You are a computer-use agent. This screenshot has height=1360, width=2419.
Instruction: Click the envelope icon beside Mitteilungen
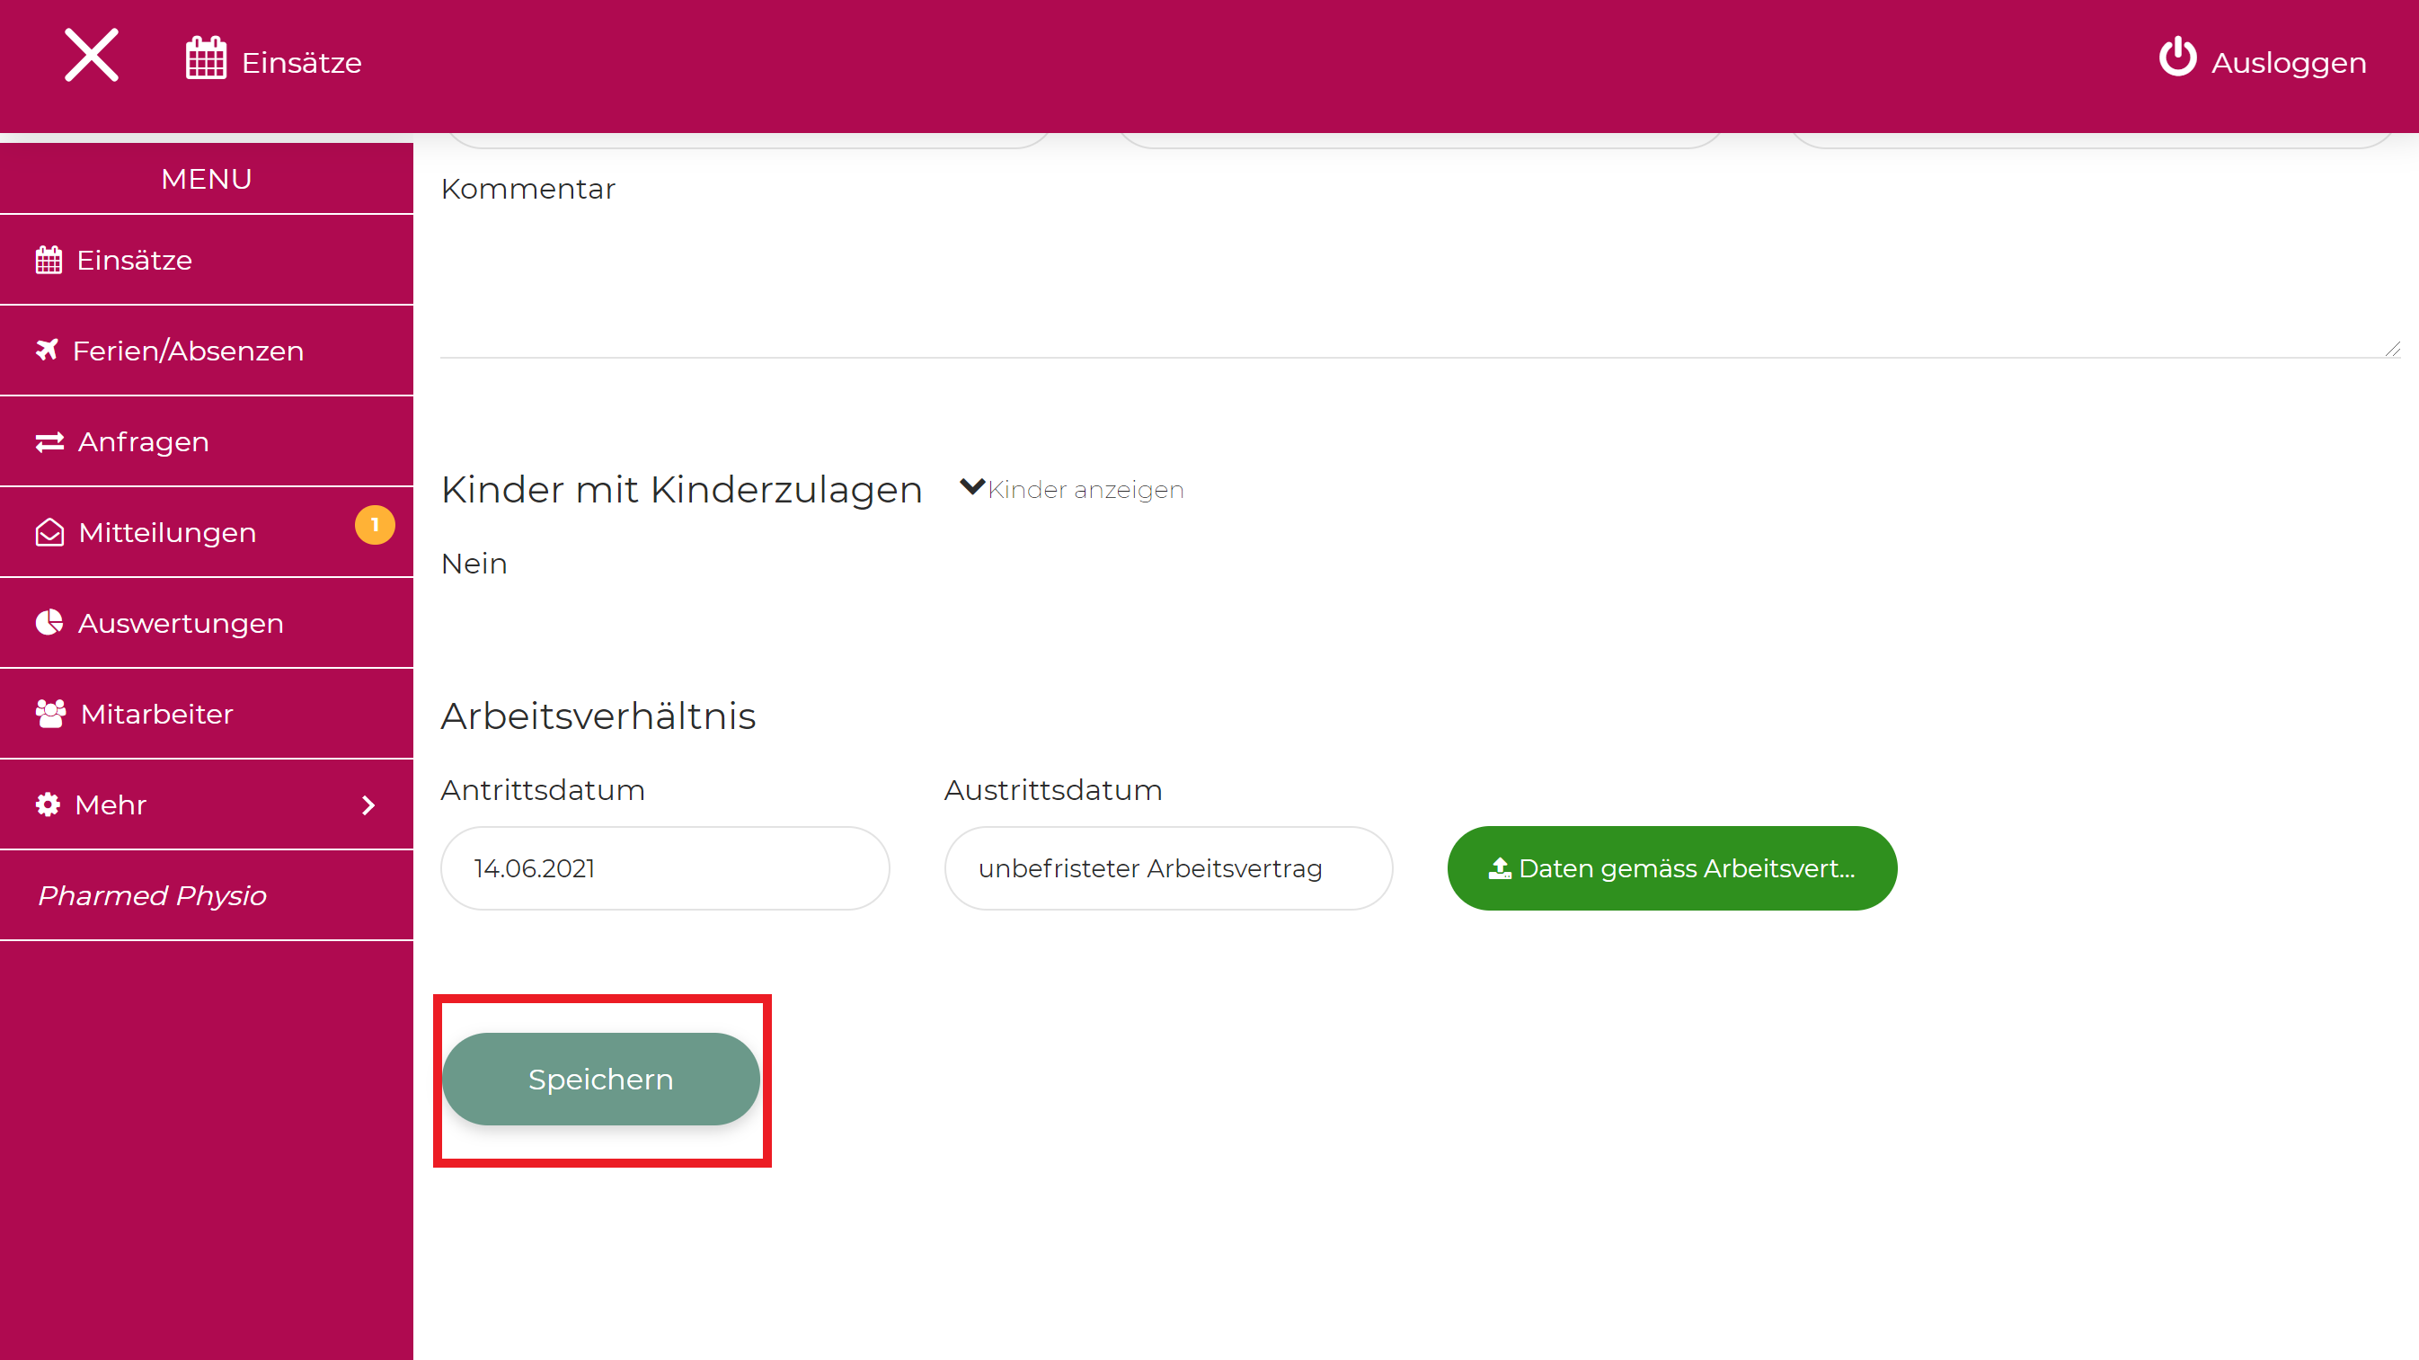pos(49,532)
